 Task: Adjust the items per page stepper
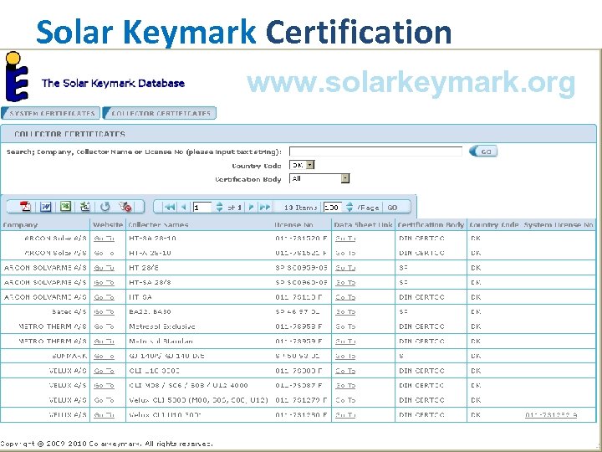[x=348, y=206]
